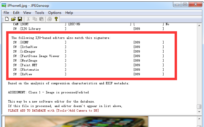204x127 pixels.
Task: Click the SW [Photomatix] row
Action: [89, 70]
